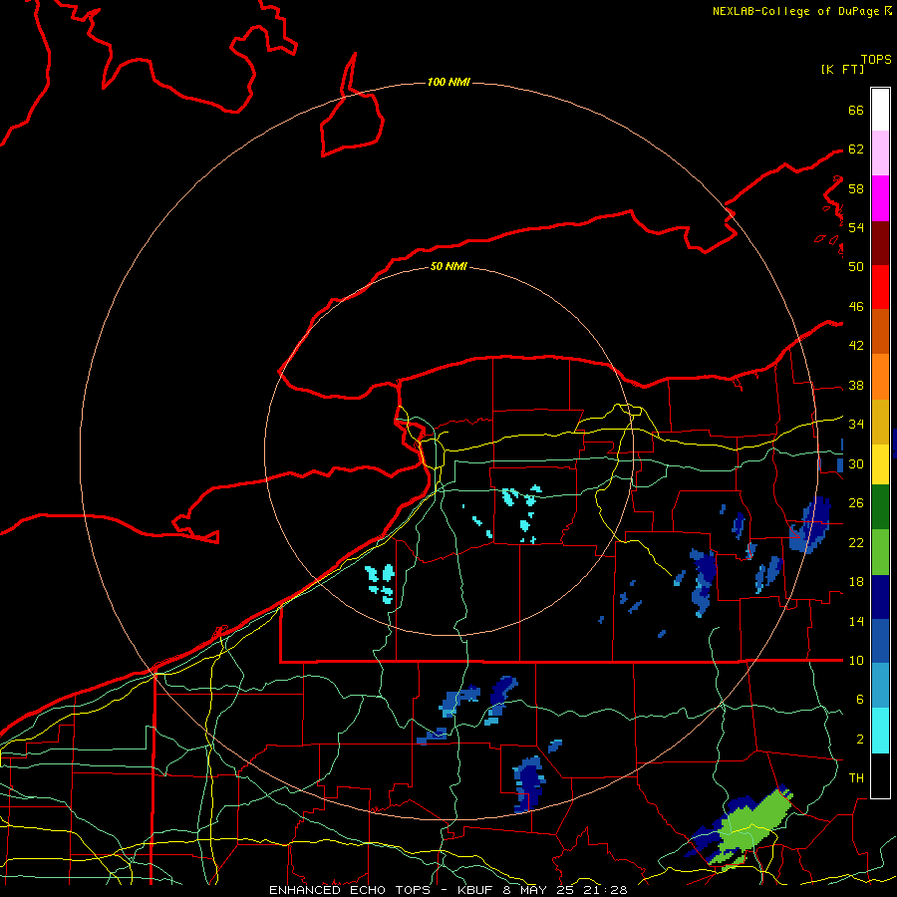Screen dimensions: 897x897
Task: Click the 62 value on the scale
Action: (x=856, y=149)
